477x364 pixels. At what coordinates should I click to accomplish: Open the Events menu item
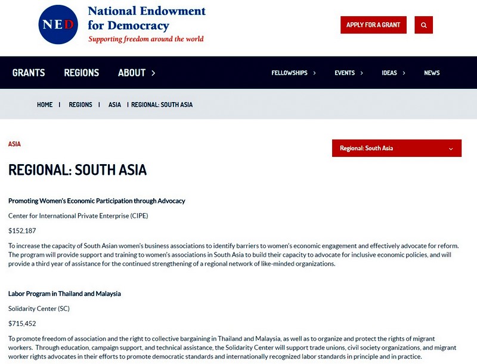tap(345, 73)
